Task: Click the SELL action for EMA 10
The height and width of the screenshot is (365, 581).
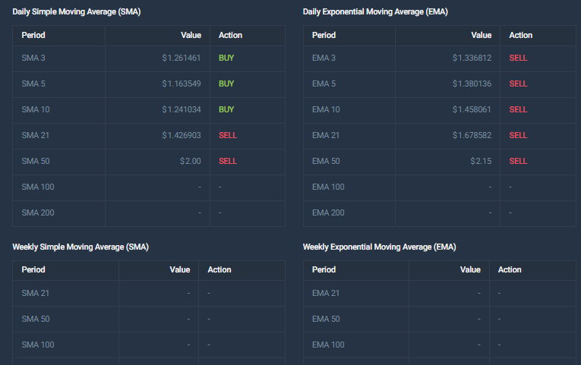Action: pos(518,109)
